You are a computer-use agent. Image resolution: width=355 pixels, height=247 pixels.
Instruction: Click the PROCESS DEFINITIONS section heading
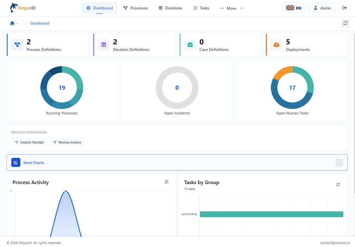tap(29, 132)
